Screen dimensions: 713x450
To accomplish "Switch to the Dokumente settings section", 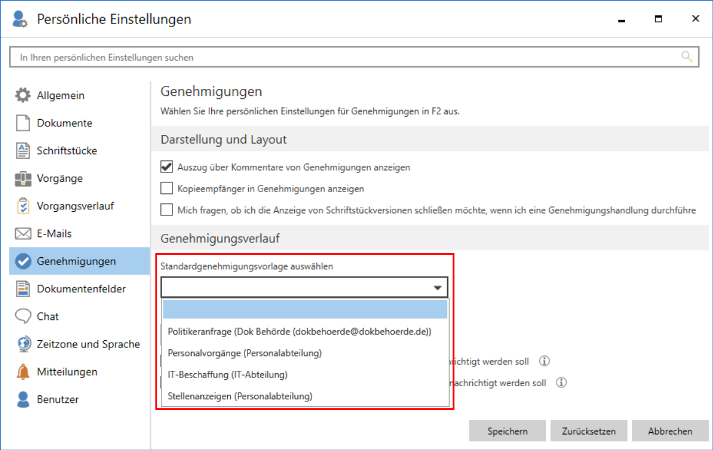I will (x=80, y=123).
